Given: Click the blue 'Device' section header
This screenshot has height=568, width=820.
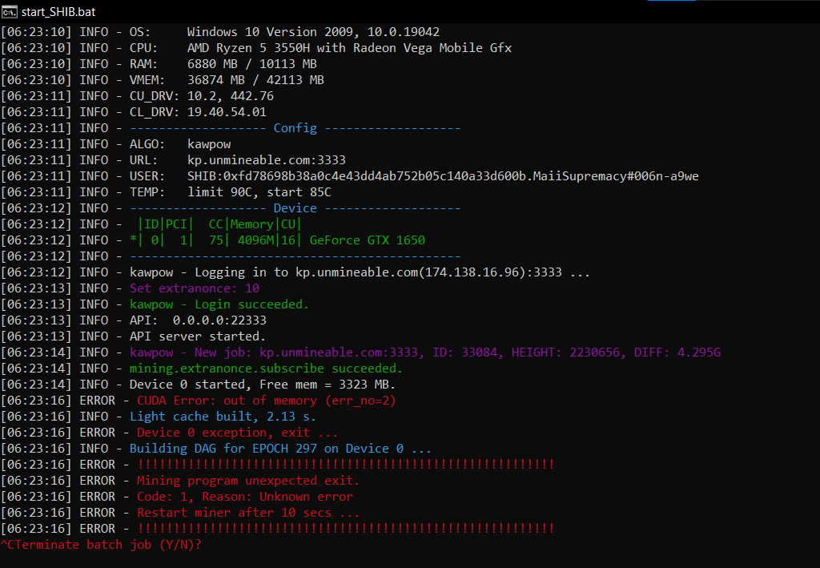Looking at the screenshot, I should pos(295,208).
